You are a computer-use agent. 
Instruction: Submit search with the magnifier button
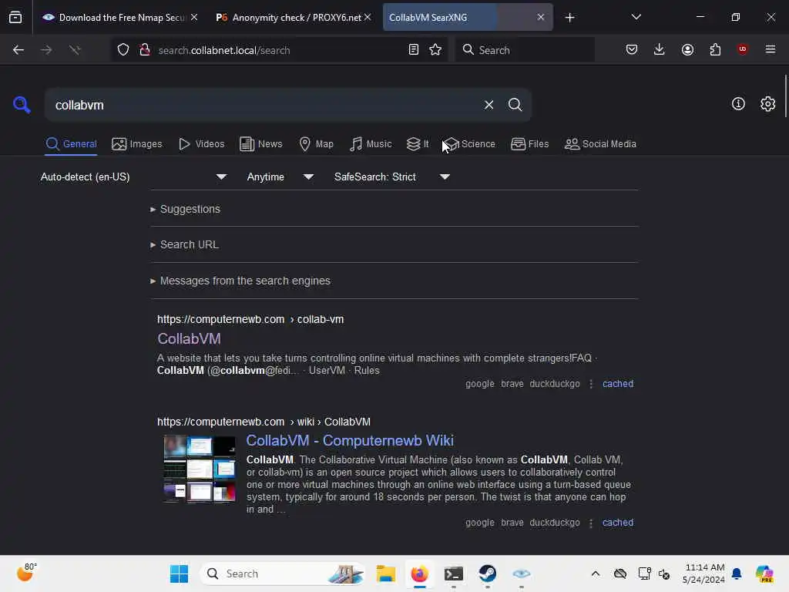(515, 105)
